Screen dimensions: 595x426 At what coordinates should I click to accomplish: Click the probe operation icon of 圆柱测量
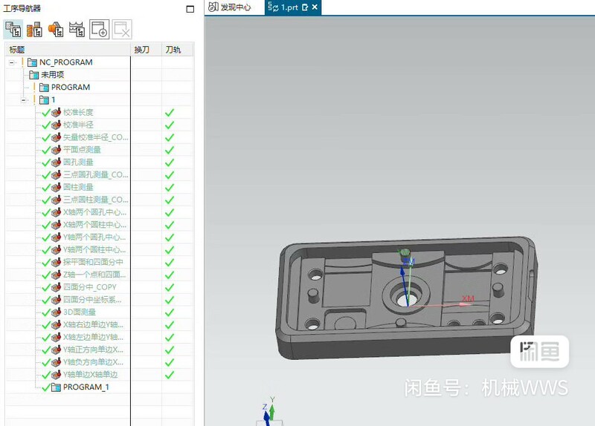click(x=57, y=187)
